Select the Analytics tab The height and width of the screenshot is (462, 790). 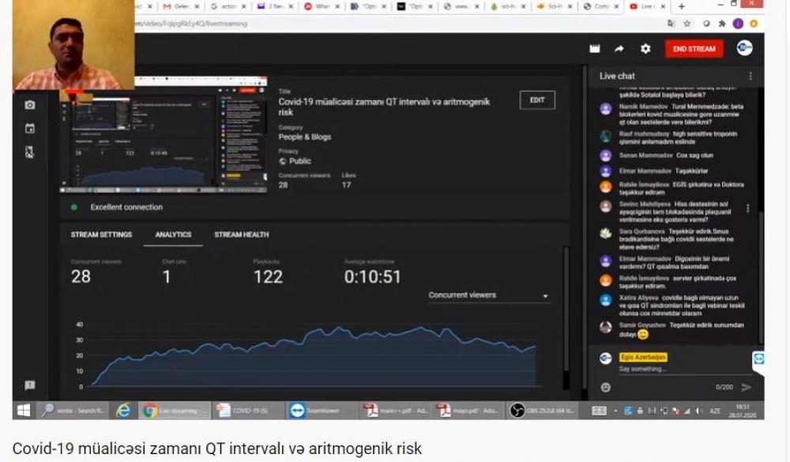point(173,235)
